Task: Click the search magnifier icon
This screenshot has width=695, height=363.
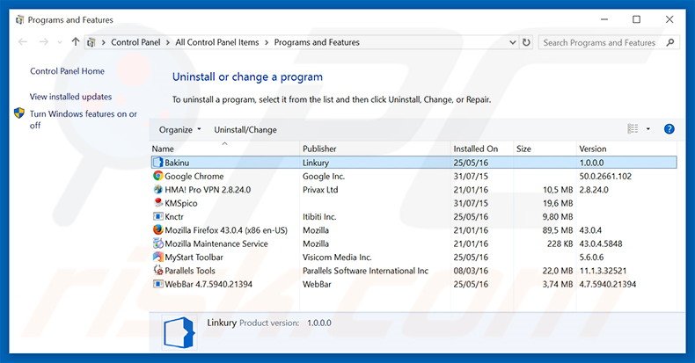Action: [x=669, y=42]
